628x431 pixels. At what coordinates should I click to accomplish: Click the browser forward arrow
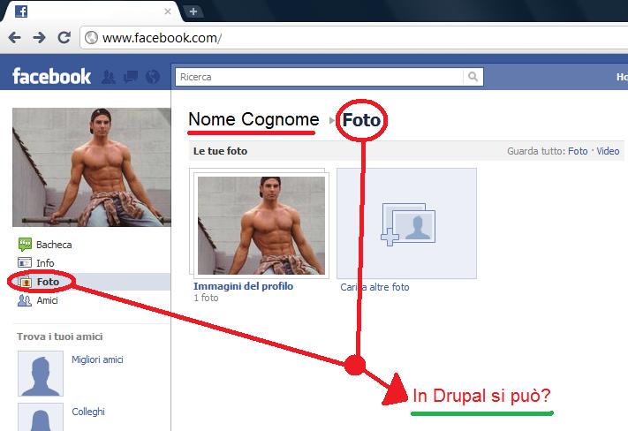[x=39, y=38]
